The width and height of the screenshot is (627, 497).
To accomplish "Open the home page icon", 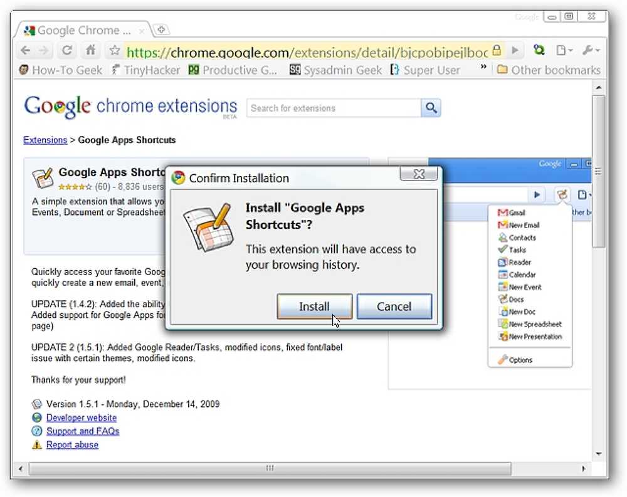I will pyautogui.click(x=91, y=50).
